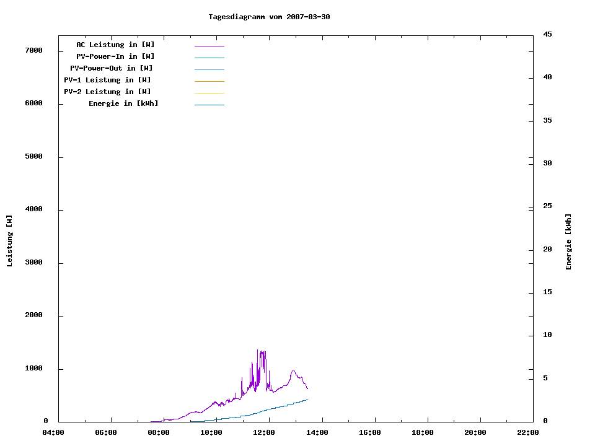
Task: Select the PV-Power-In in [W] legend label
Action: click(120, 56)
